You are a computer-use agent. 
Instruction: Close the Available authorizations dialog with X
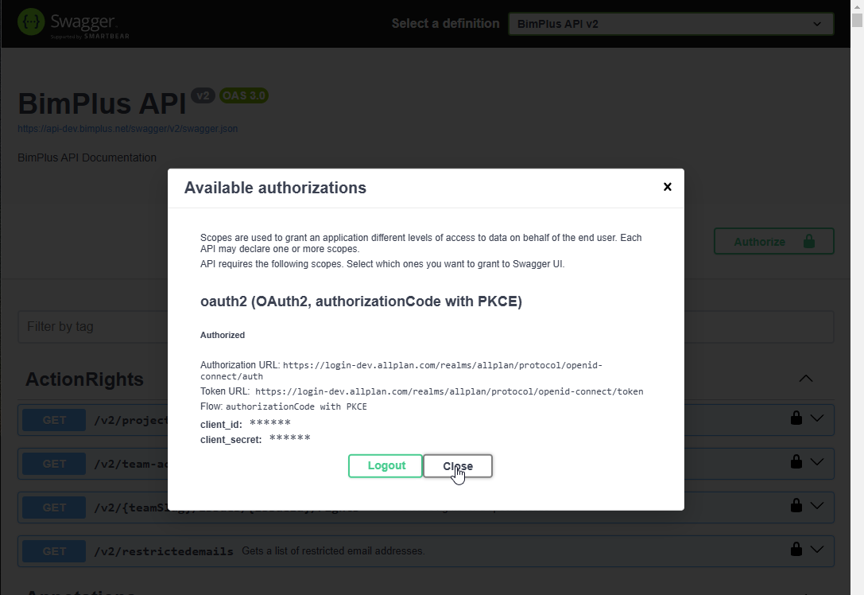pos(668,187)
